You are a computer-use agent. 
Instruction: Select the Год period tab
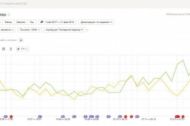(x=32, y=22)
